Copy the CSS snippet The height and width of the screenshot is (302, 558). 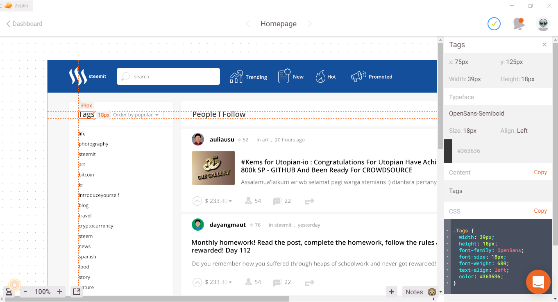point(540,211)
